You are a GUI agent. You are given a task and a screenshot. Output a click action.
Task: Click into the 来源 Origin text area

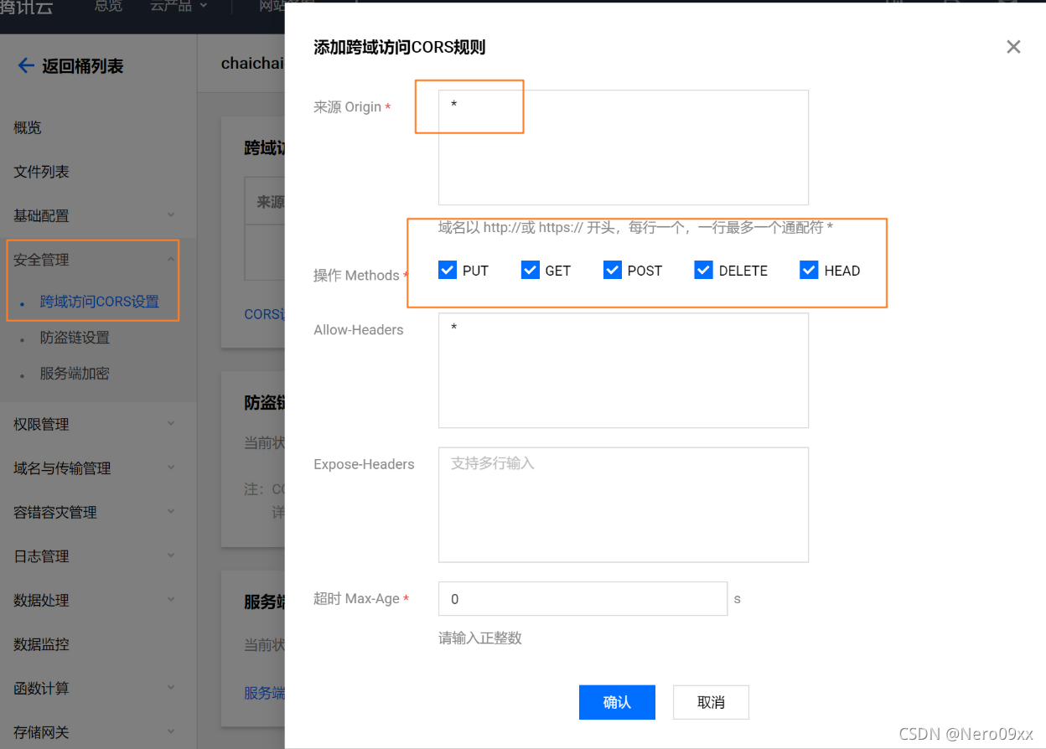(x=624, y=147)
